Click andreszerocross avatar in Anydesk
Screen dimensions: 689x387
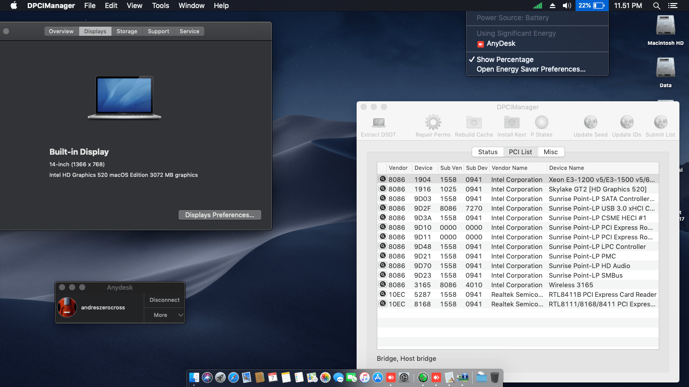[67, 307]
